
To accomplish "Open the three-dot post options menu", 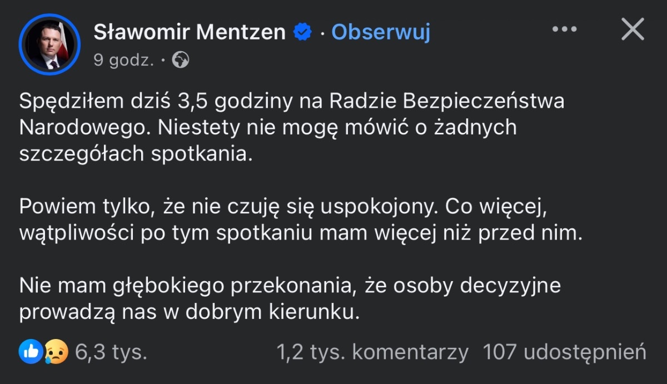I will click(x=565, y=29).
